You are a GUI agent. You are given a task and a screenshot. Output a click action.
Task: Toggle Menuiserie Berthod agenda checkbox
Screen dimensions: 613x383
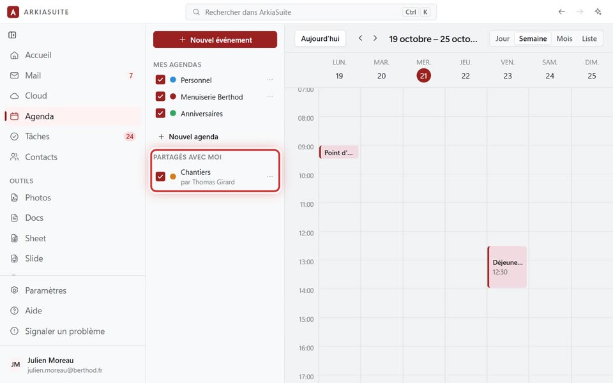(x=160, y=96)
